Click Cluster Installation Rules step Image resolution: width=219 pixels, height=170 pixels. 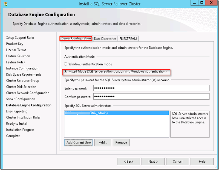click(x=23, y=117)
